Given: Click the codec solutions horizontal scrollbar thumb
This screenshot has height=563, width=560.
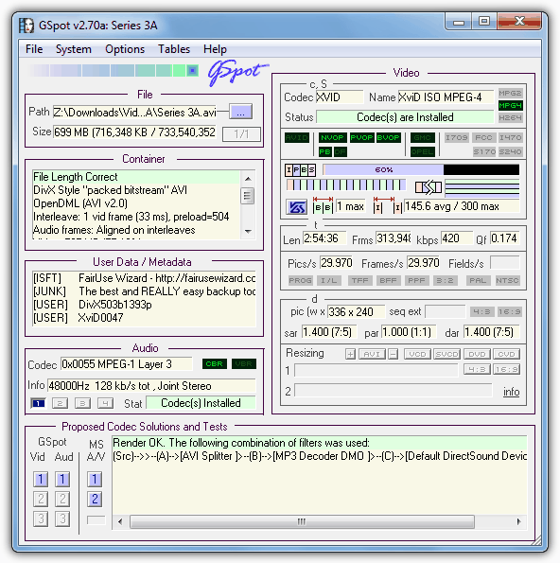Looking at the screenshot, I should (302, 521).
